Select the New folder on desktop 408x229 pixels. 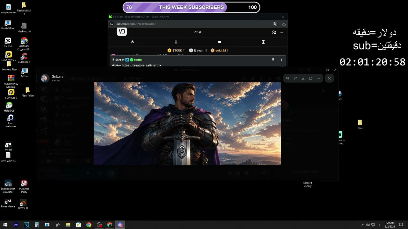tap(28, 92)
